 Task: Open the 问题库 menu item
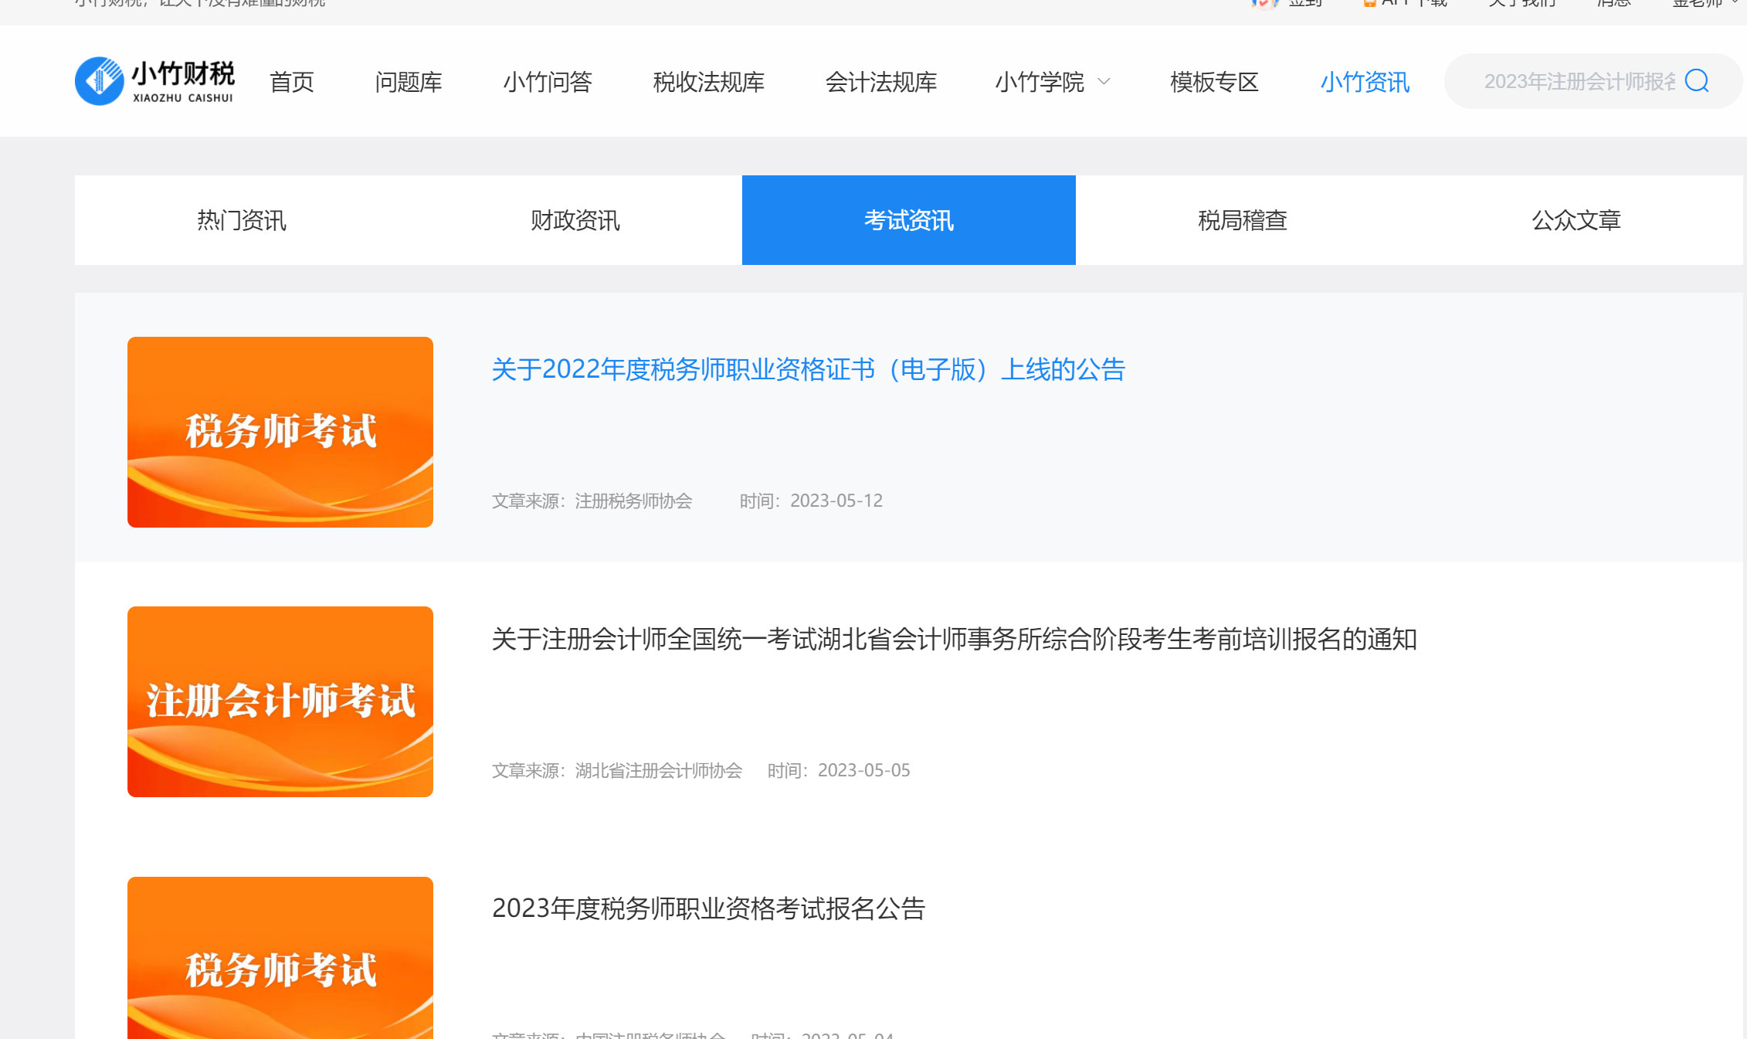(408, 82)
